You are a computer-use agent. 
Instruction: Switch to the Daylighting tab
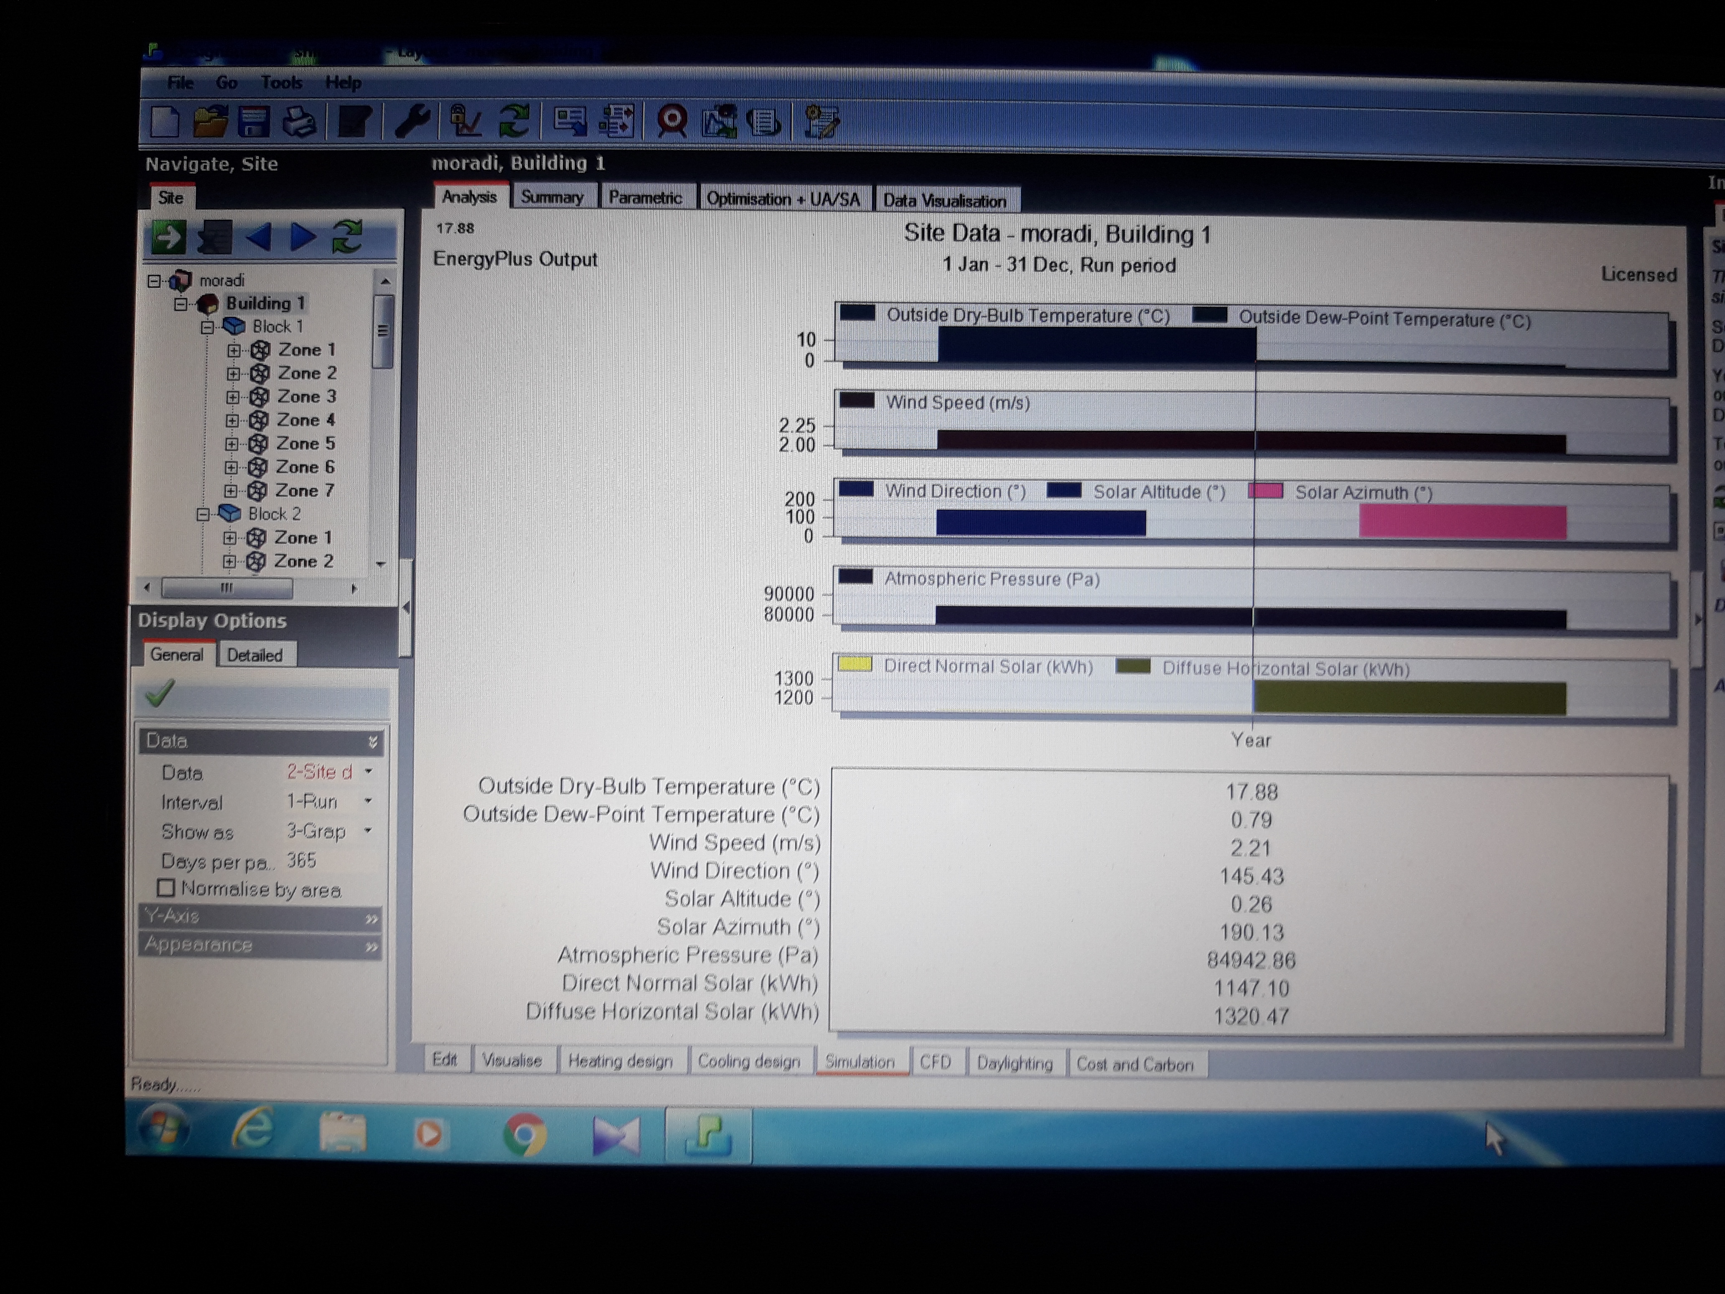pos(1015,1063)
